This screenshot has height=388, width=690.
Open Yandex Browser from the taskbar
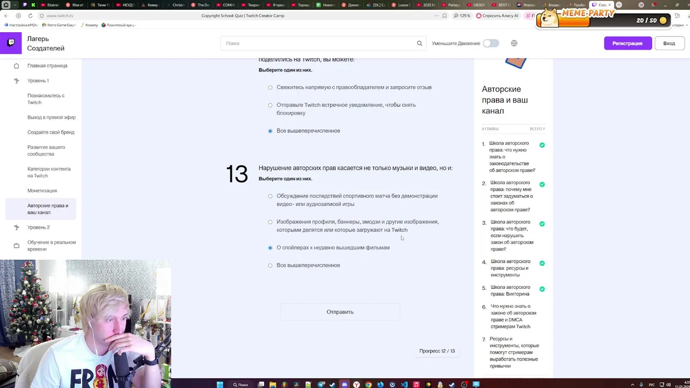click(x=356, y=384)
